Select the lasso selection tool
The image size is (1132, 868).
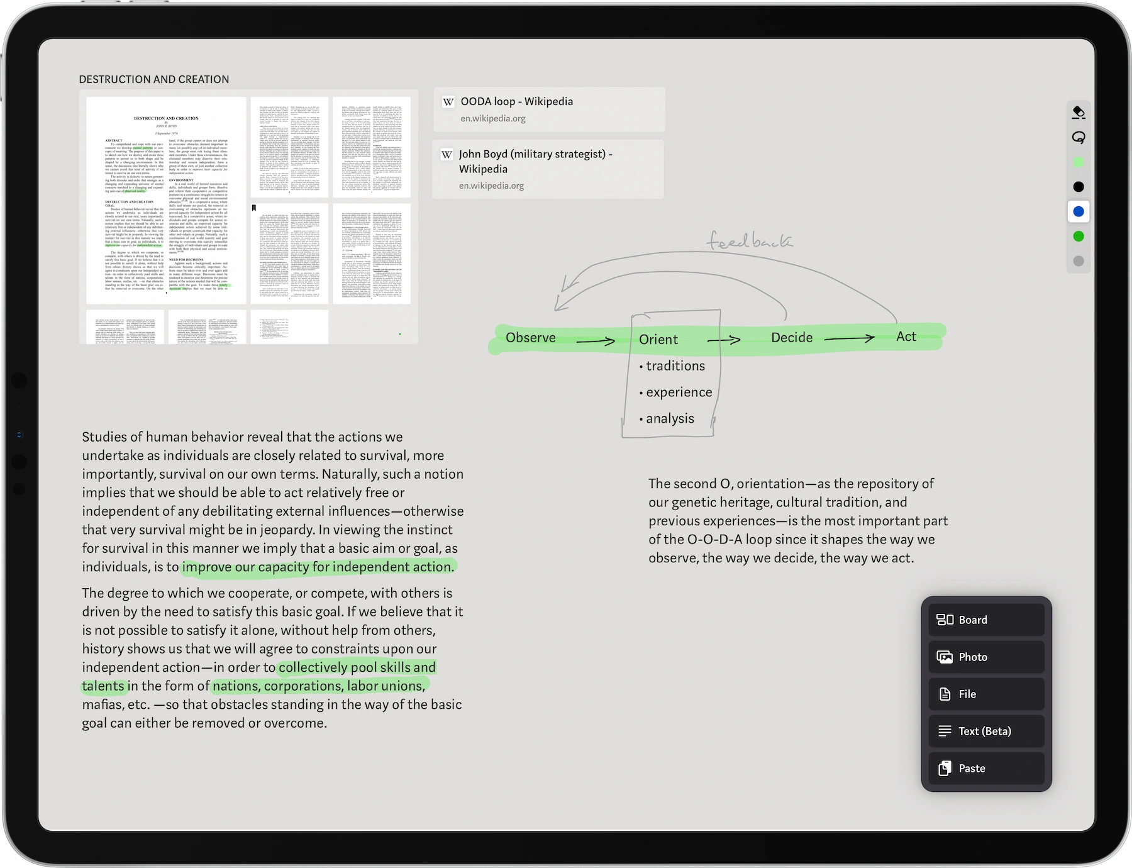tap(1078, 137)
